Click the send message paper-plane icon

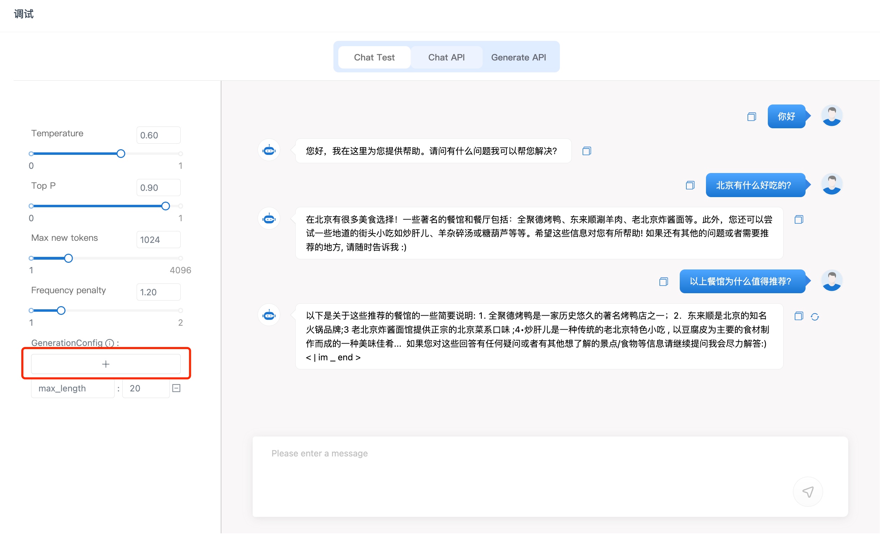click(x=808, y=492)
